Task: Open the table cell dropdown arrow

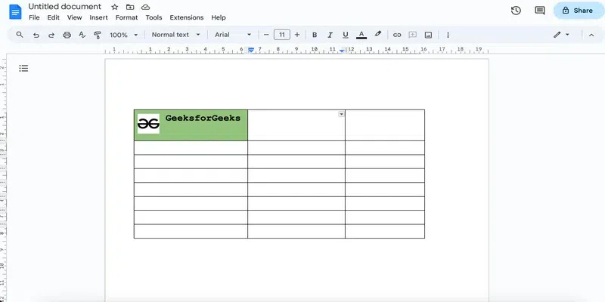Action: [x=341, y=114]
